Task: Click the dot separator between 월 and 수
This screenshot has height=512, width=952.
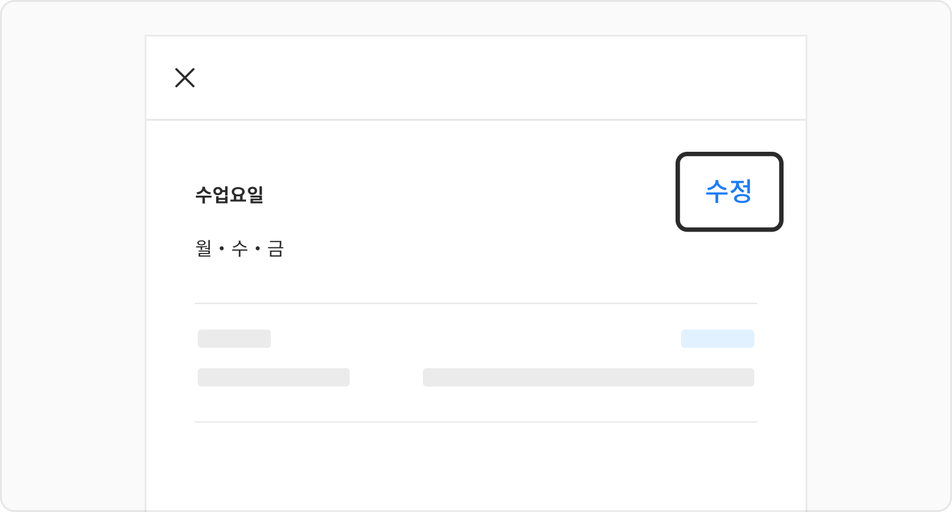Action: pos(222,249)
